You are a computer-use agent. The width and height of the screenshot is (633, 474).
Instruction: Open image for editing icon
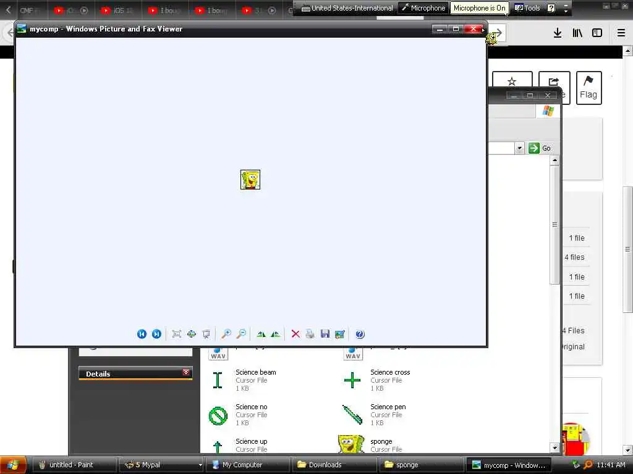click(340, 334)
